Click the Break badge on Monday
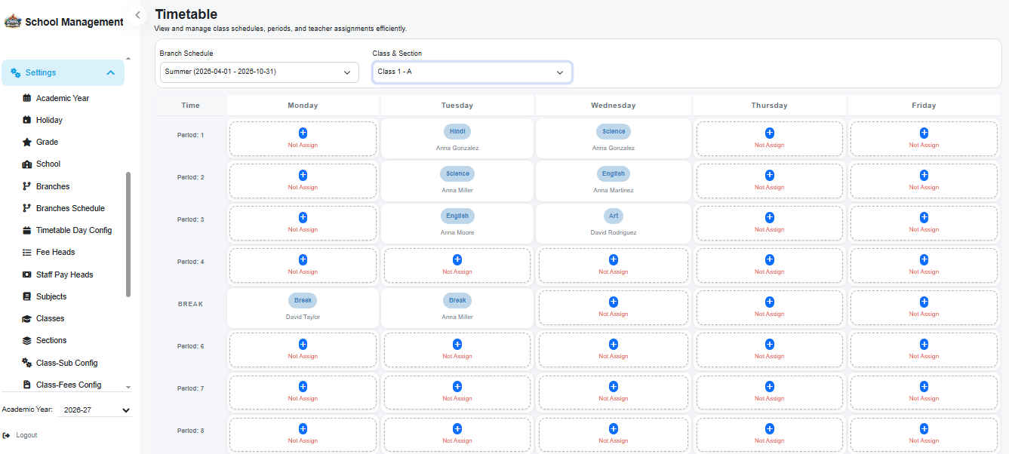The width and height of the screenshot is (1009, 454). pyautogui.click(x=303, y=300)
